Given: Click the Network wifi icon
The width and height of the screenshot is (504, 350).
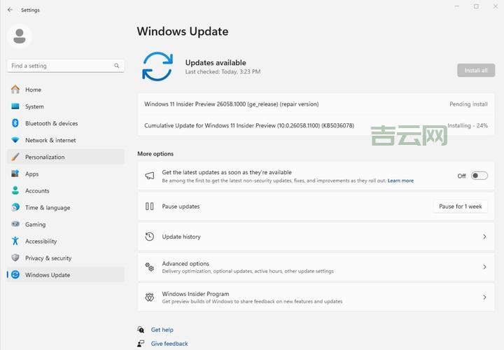Looking at the screenshot, I should [15, 140].
